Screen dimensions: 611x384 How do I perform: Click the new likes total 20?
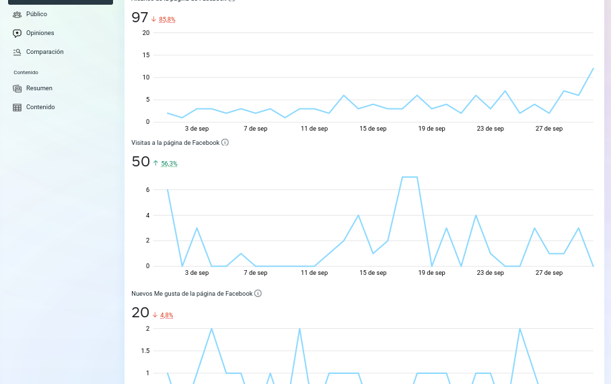(140, 313)
